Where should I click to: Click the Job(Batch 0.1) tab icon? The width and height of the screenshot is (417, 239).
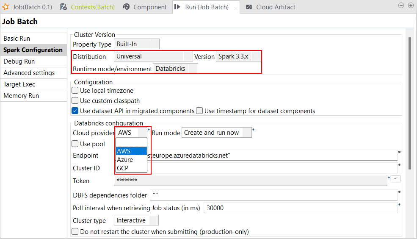pos(6,7)
